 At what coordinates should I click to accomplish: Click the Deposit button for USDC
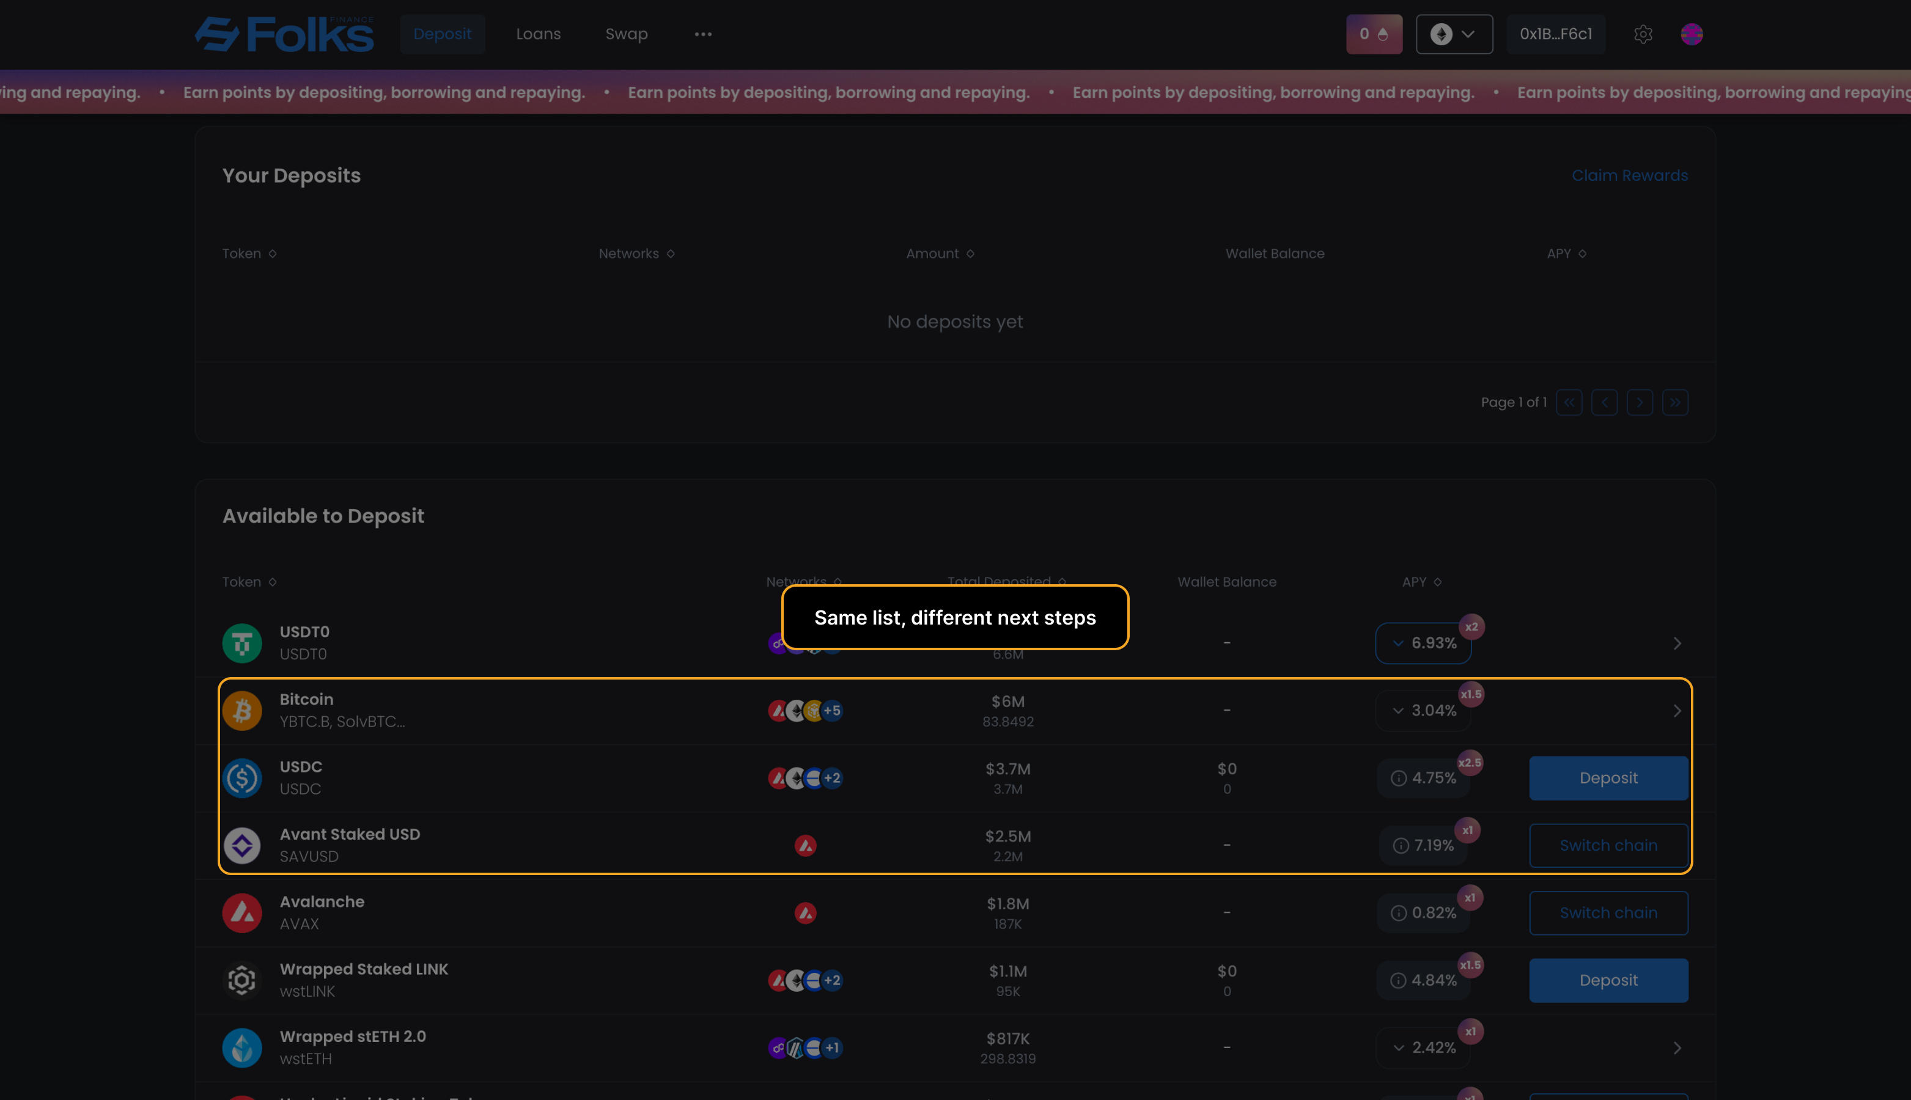[x=1608, y=778]
